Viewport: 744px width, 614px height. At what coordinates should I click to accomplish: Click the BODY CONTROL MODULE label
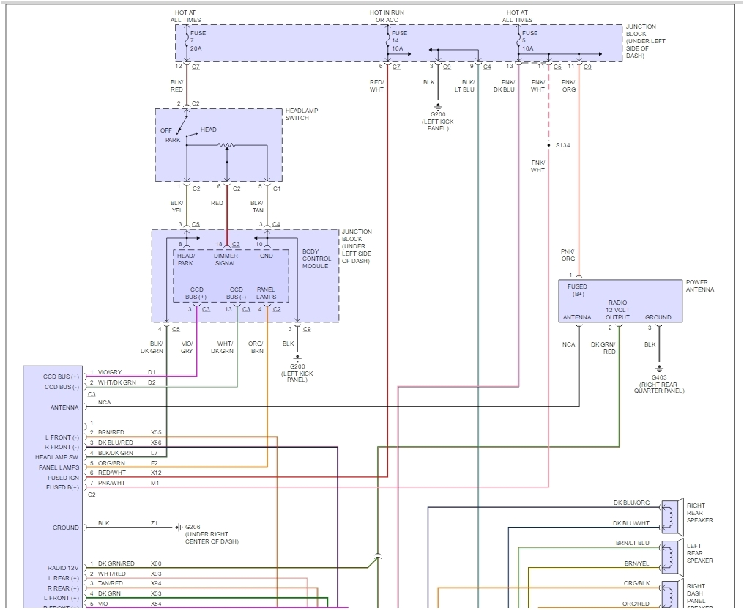315,258
